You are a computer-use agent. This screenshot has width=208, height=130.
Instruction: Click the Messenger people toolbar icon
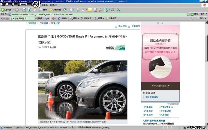tap(118, 10)
